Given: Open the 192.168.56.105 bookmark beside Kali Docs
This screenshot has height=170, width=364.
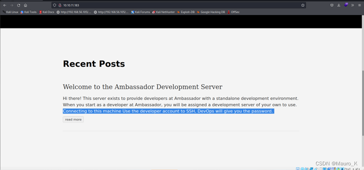Looking at the screenshot, I should (x=74, y=12).
